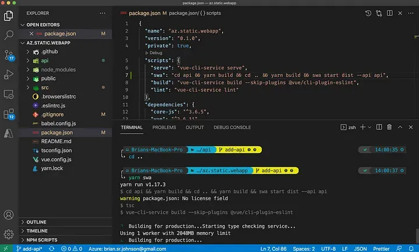Split the editor to the right
Image resolution: width=419 pixels, height=252 pixels.
(x=389, y=13)
